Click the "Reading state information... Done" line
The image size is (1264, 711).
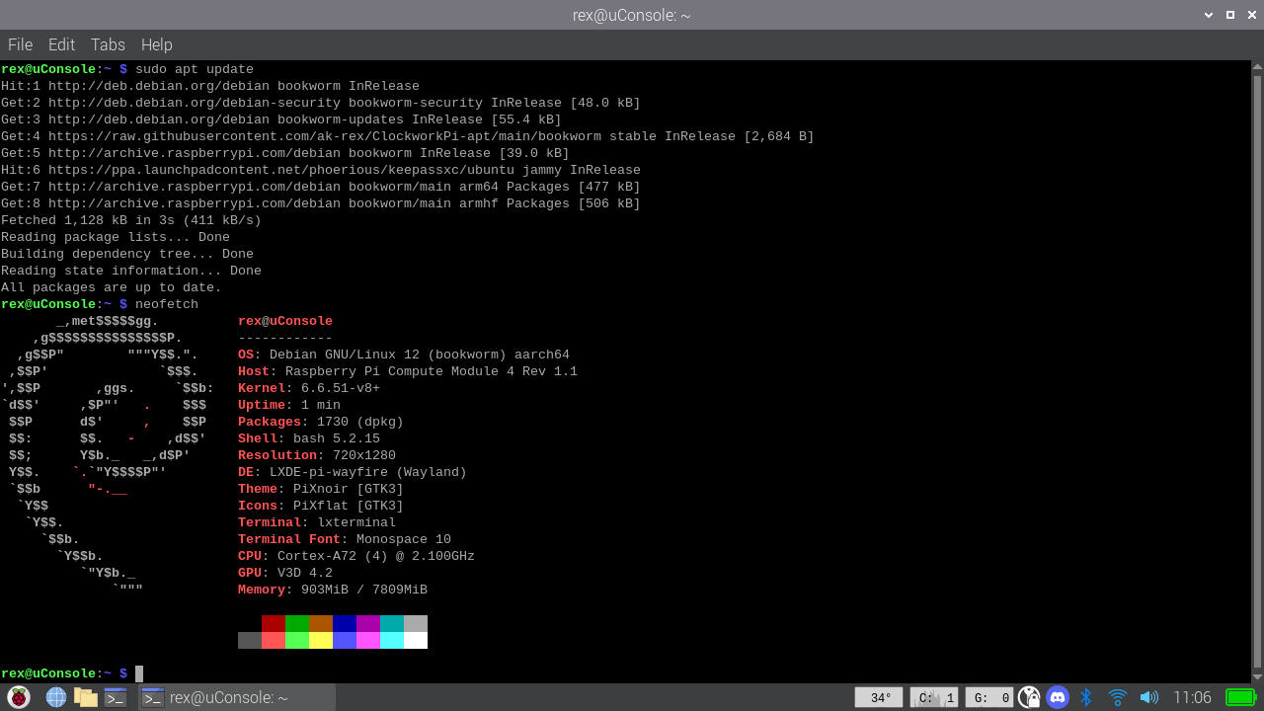point(131,271)
